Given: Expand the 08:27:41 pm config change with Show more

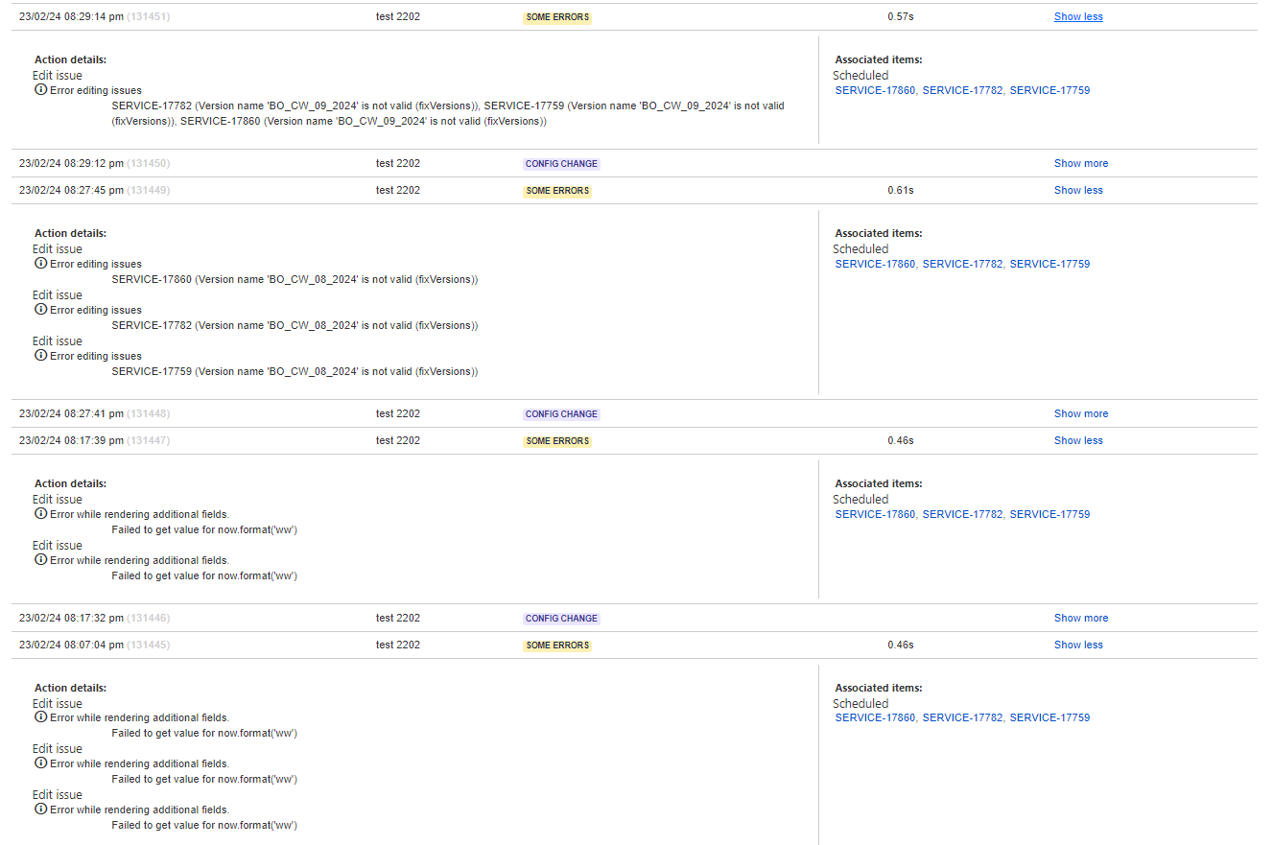Looking at the screenshot, I should coord(1081,414).
